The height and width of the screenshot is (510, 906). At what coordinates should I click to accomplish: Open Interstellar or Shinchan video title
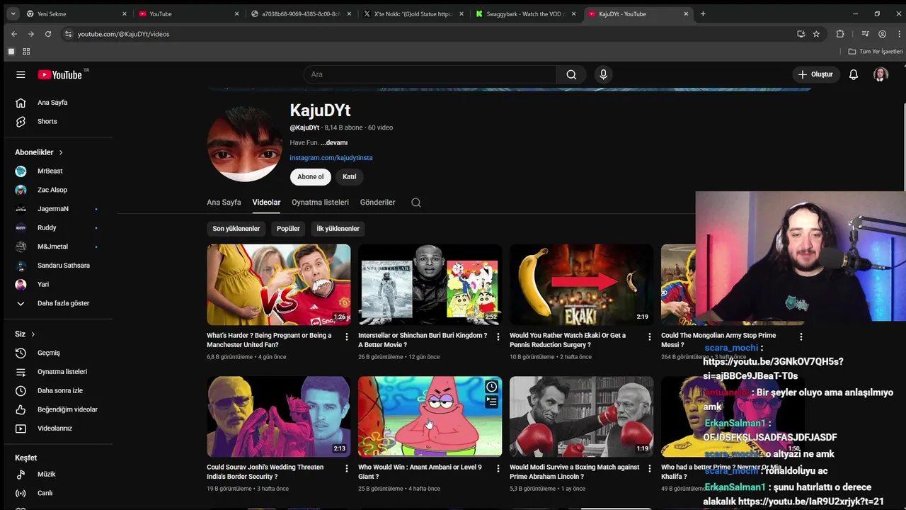pyautogui.click(x=423, y=340)
